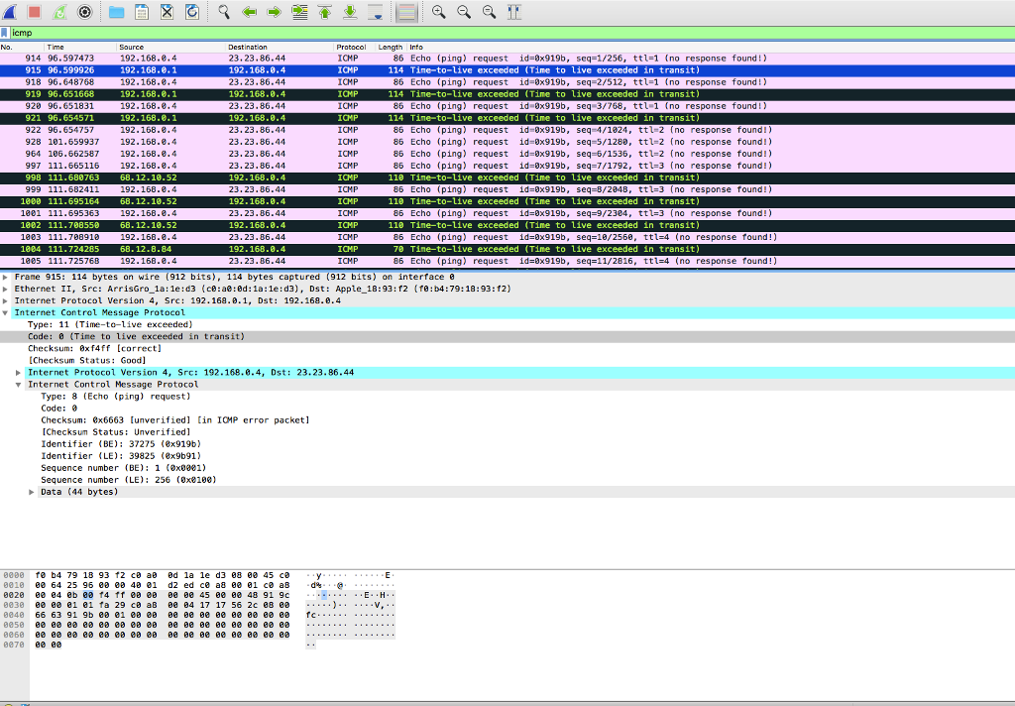
Task: Stop the running capture
Action: pyautogui.click(x=32, y=12)
